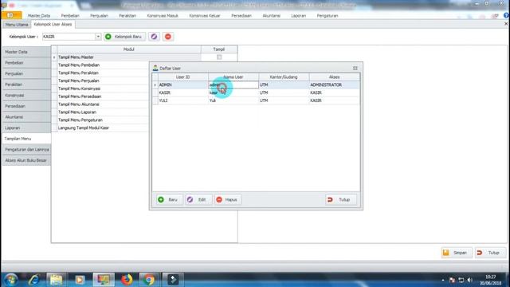Click the Kantor/Gudang column header

click(x=284, y=77)
